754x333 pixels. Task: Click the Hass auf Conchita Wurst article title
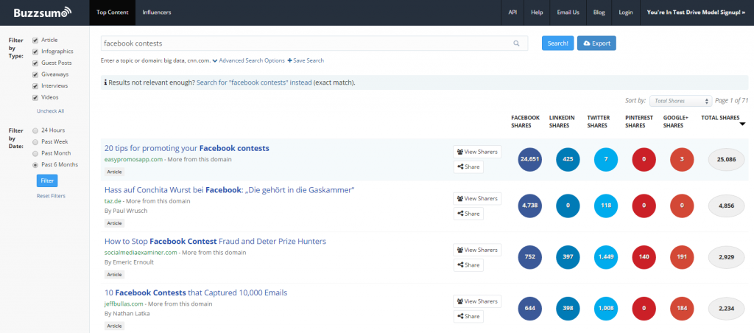230,190
